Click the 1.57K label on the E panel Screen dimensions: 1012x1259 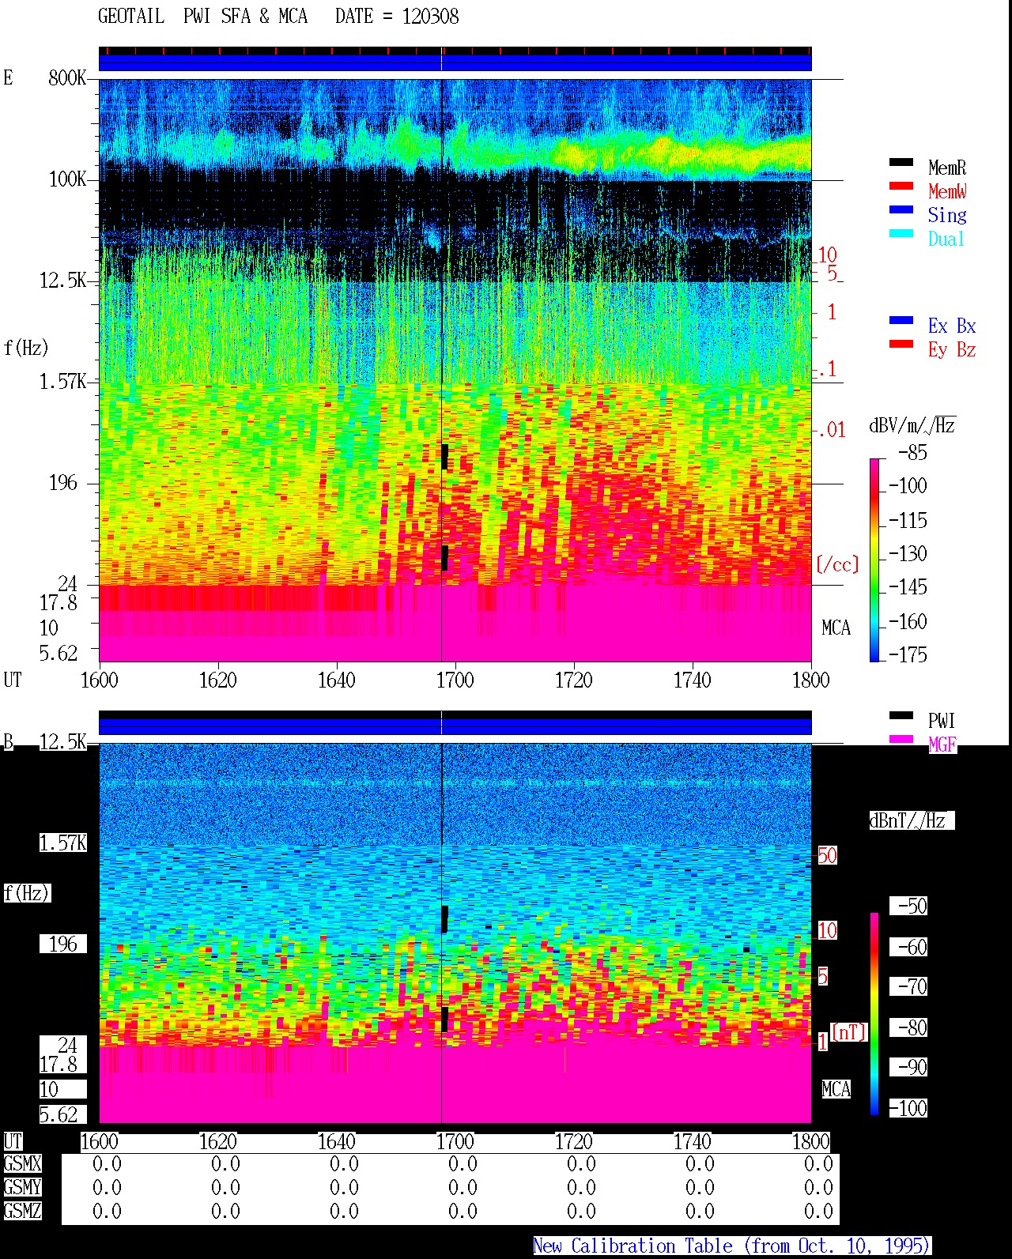(63, 381)
